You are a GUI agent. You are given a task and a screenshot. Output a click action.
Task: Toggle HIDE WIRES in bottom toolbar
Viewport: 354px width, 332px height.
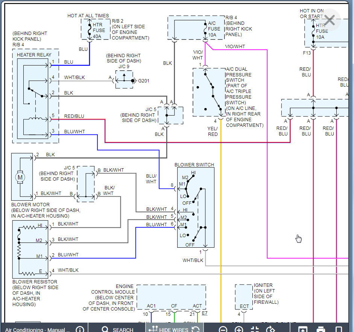[169, 329]
